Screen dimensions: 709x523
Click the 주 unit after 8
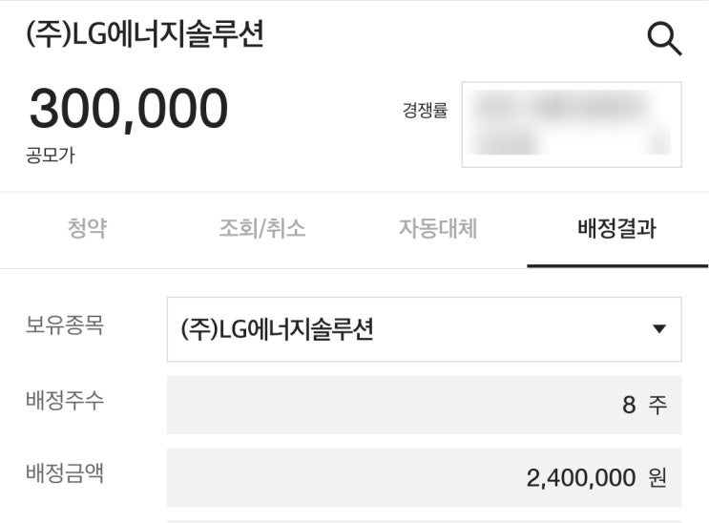point(657,405)
